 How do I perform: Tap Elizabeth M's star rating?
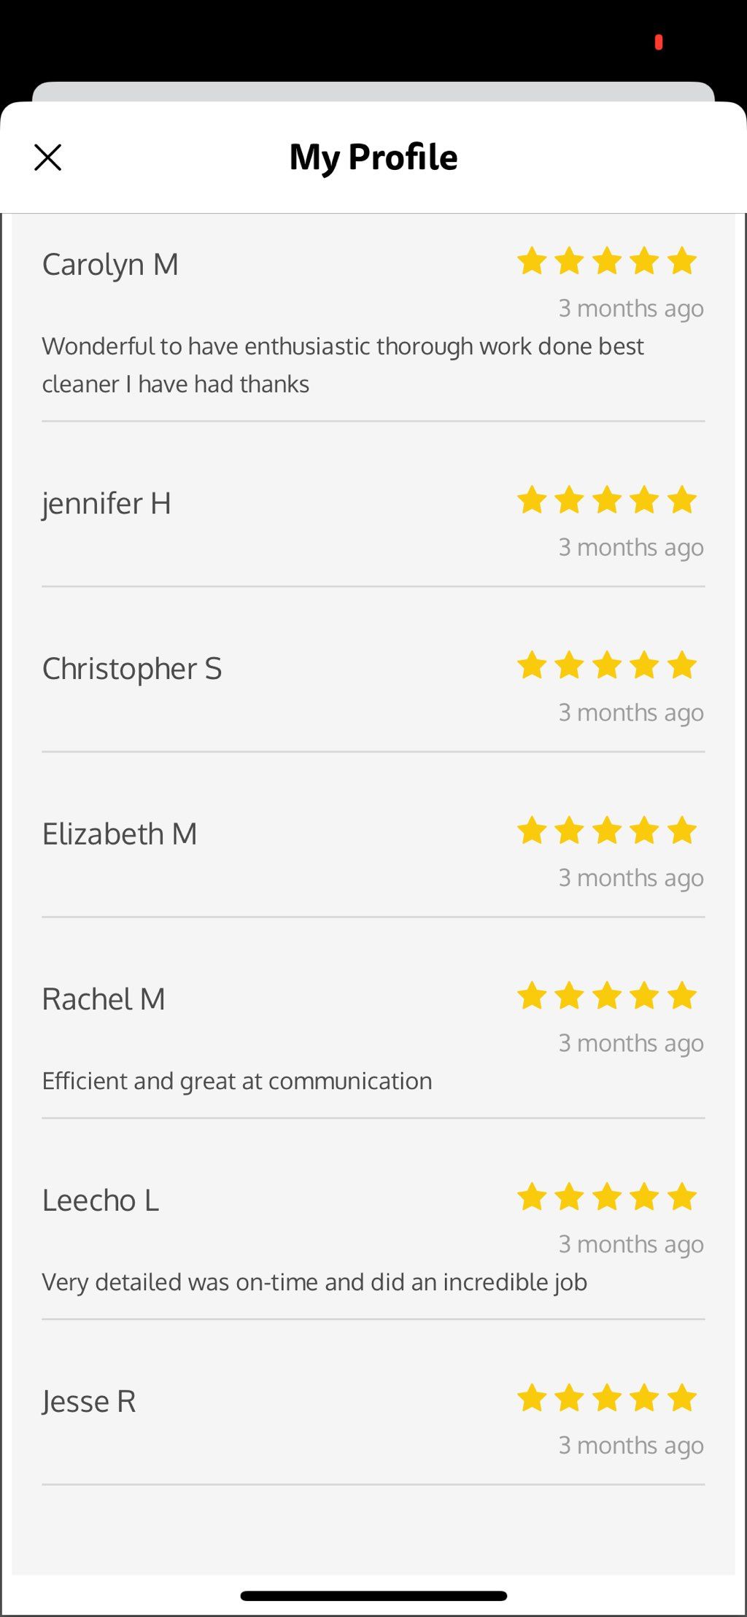tap(607, 831)
